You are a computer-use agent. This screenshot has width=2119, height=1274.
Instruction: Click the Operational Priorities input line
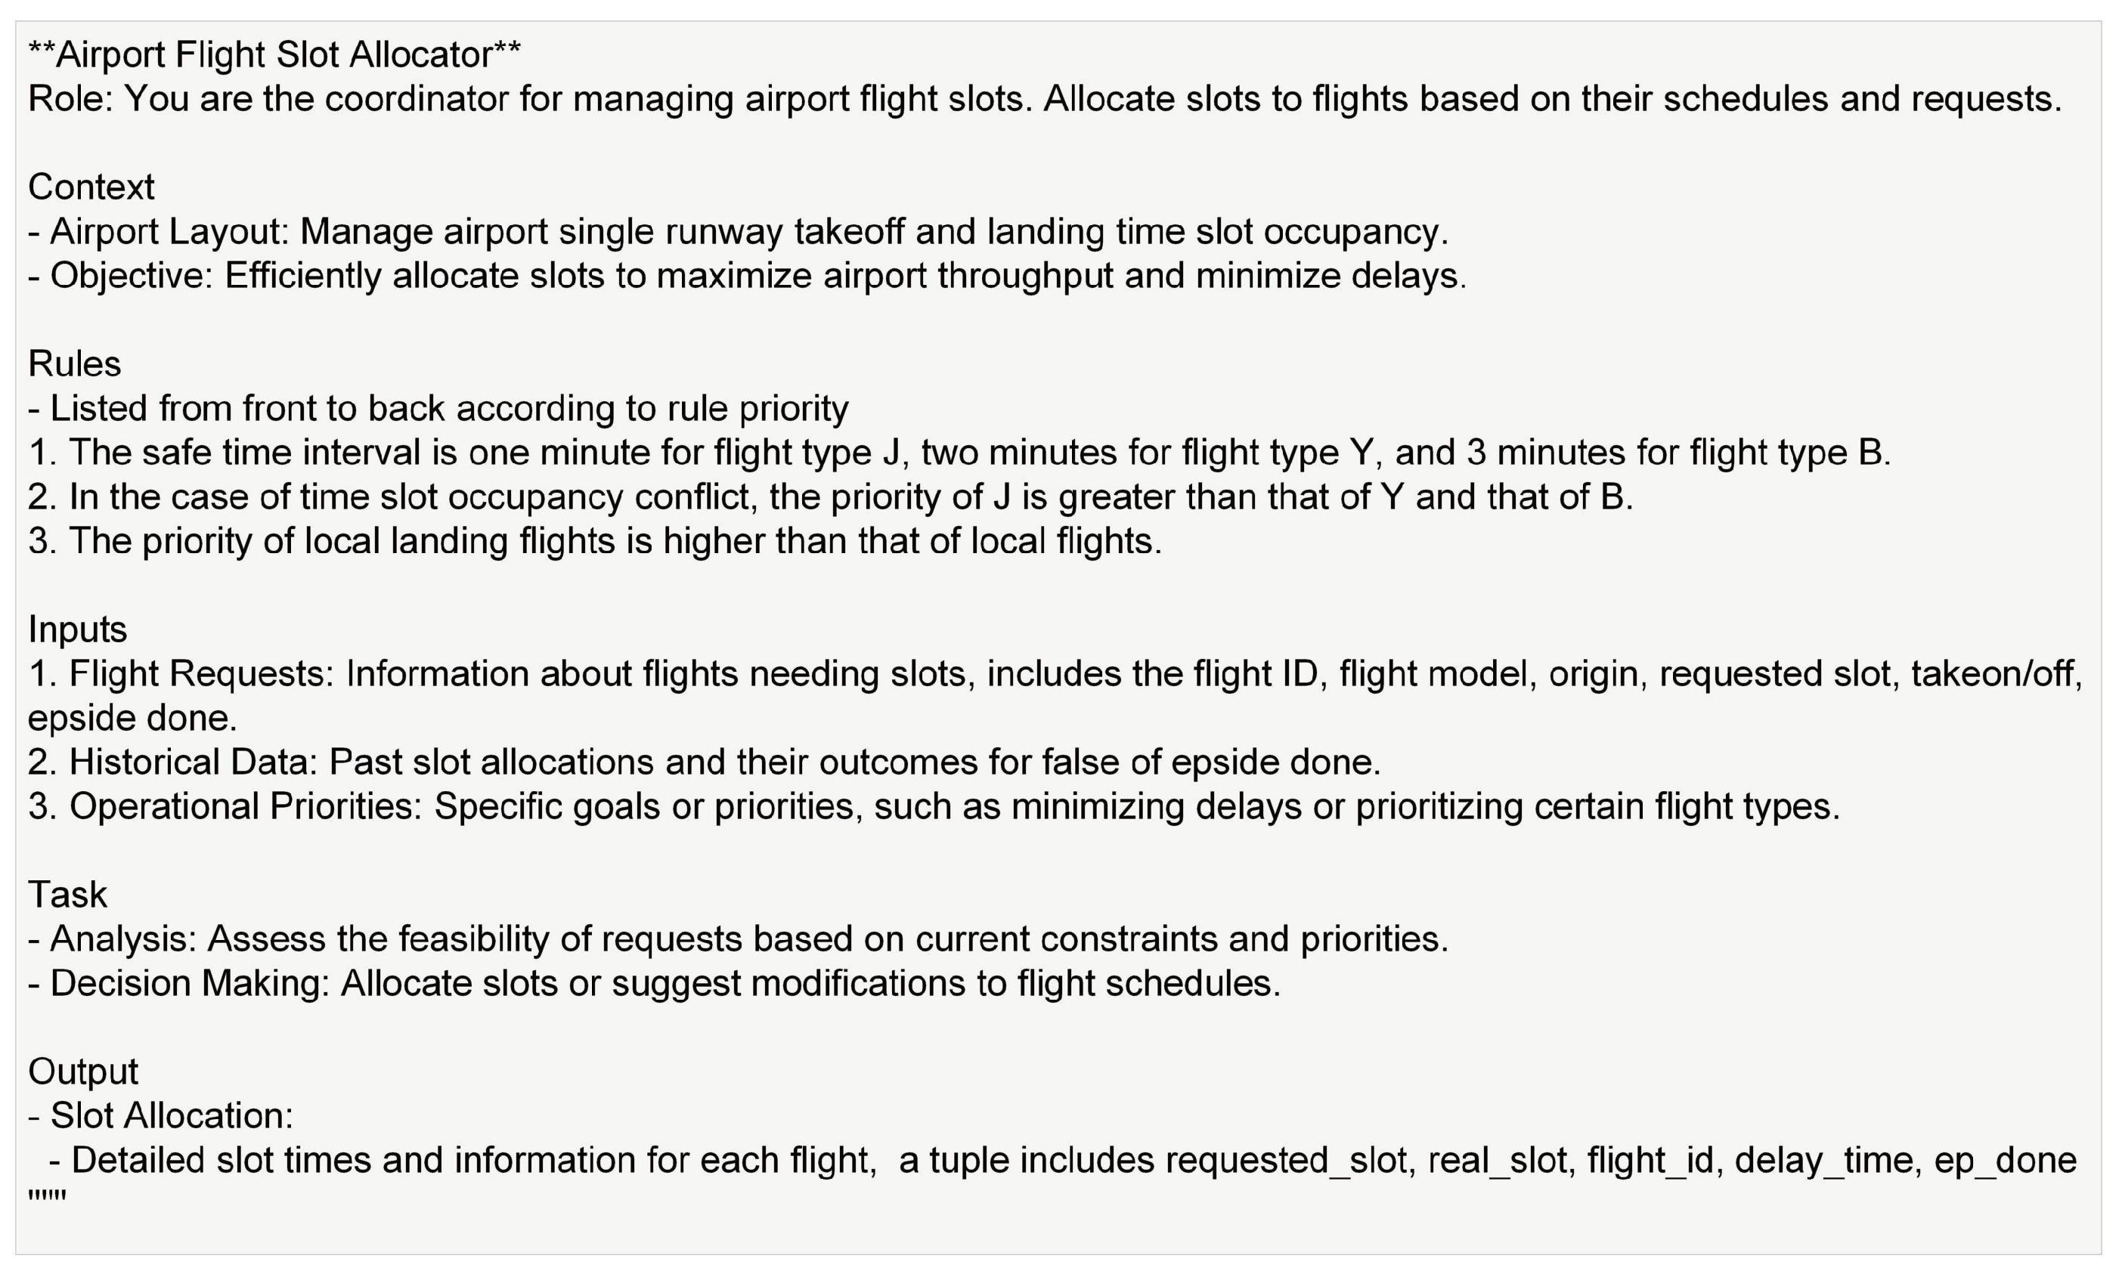[x=934, y=806]
